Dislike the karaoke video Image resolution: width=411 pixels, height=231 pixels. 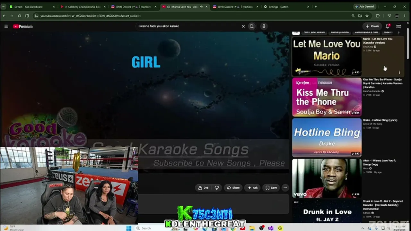pyautogui.click(x=217, y=188)
